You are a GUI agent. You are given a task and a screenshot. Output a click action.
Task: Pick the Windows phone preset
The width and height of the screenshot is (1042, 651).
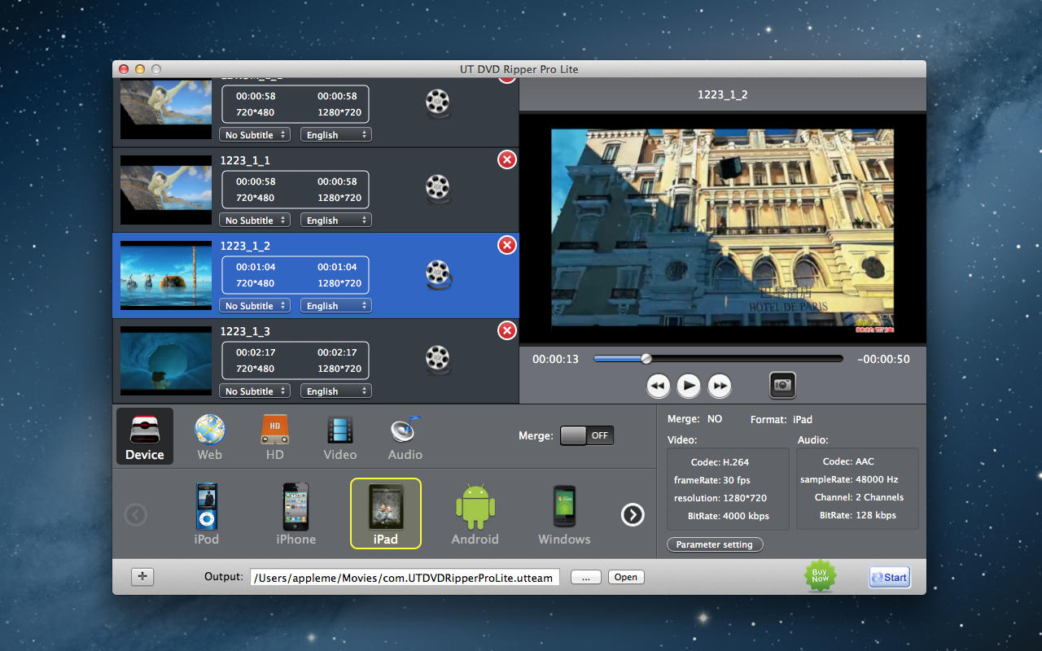click(564, 514)
